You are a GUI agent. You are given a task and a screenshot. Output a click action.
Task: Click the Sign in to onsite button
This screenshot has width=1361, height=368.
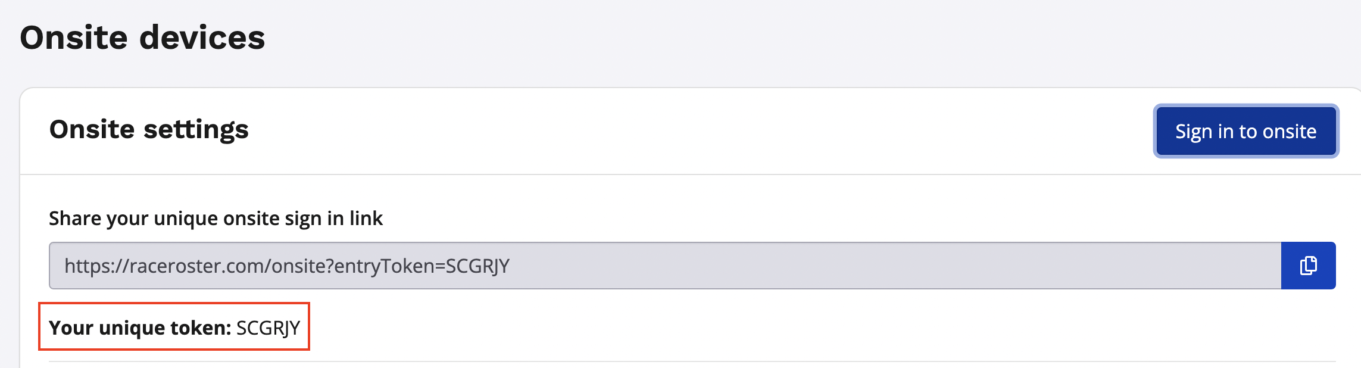pos(1245,131)
